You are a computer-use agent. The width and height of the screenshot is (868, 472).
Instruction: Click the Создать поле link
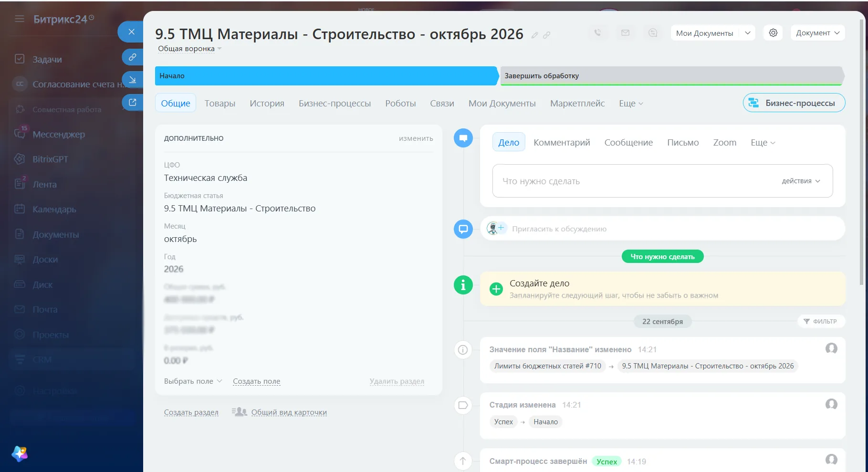(257, 381)
